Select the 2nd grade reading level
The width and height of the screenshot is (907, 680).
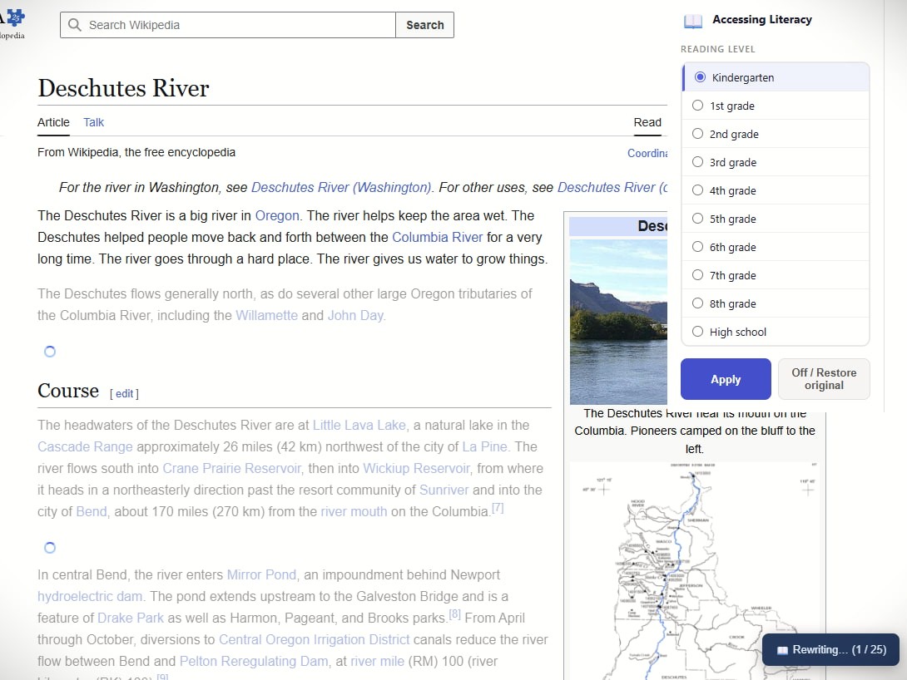tap(776, 134)
